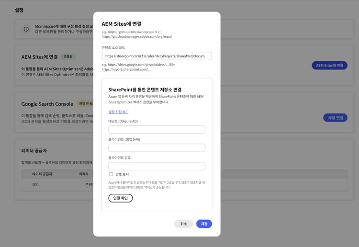The width and height of the screenshot is (359, 247).
Task: Click the 계정 연결 button for Google Search Console
Action: point(335,118)
